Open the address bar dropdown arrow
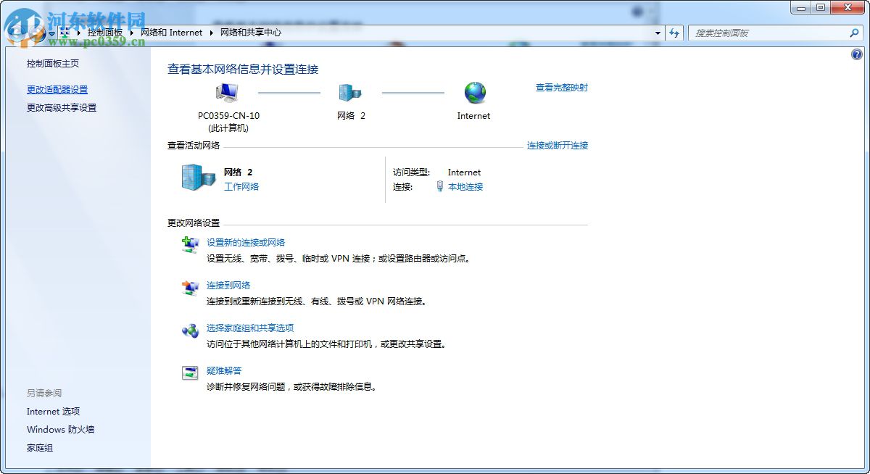This screenshot has width=870, height=474. 658,33
